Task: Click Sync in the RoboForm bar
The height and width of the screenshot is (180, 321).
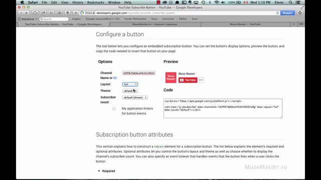Action: [195, 19]
